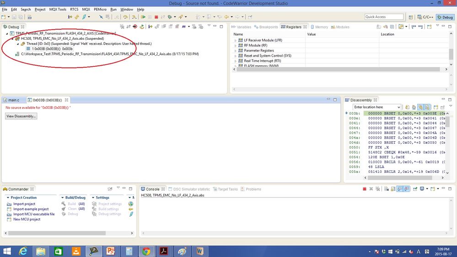This screenshot has height=257, width=457.
Task: Open the MQX Tools menu
Action: coord(58,9)
